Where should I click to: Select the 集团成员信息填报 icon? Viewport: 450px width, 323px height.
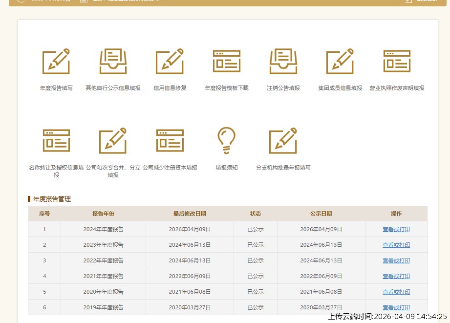click(x=340, y=62)
